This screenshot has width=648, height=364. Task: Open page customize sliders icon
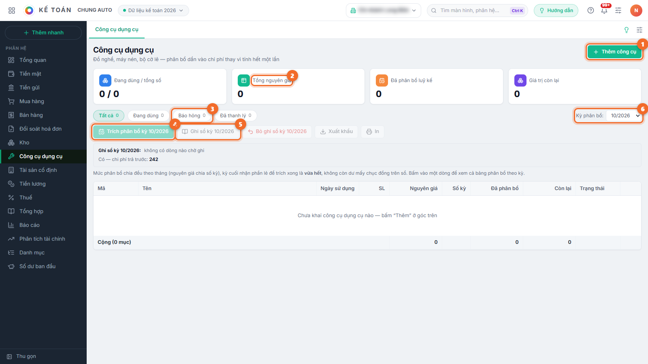tap(639, 30)
